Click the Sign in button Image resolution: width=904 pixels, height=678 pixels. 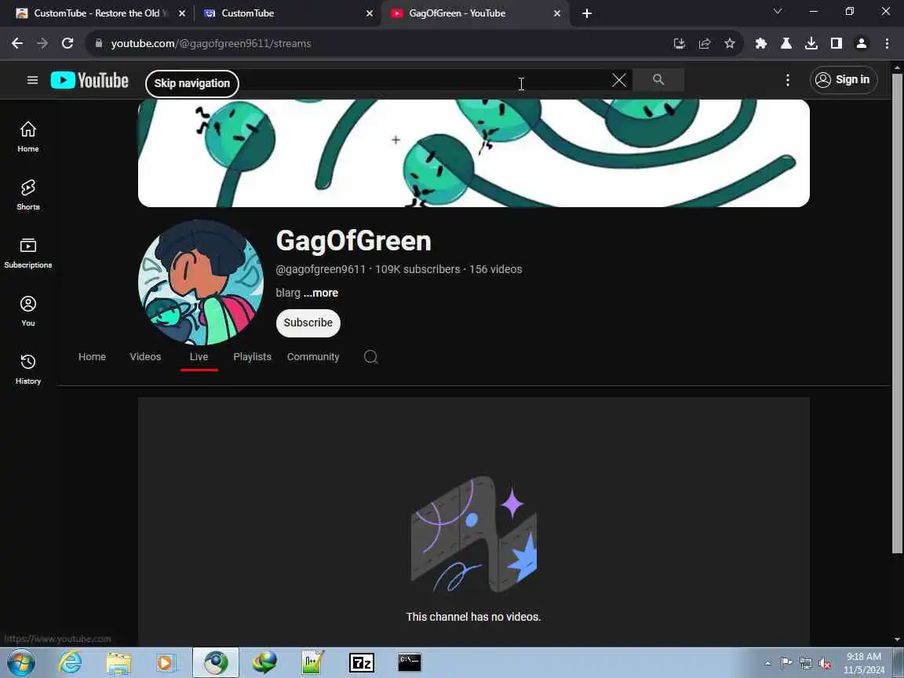click(x=844, y=79)
